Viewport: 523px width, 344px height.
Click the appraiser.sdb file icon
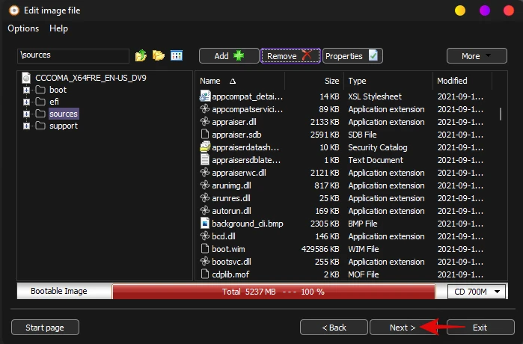(x=205, y=135)
